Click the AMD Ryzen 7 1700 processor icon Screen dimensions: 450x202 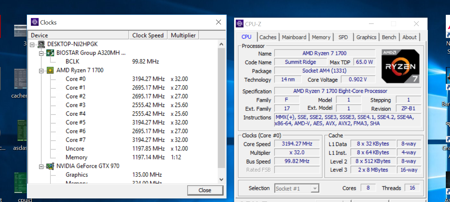50,70
